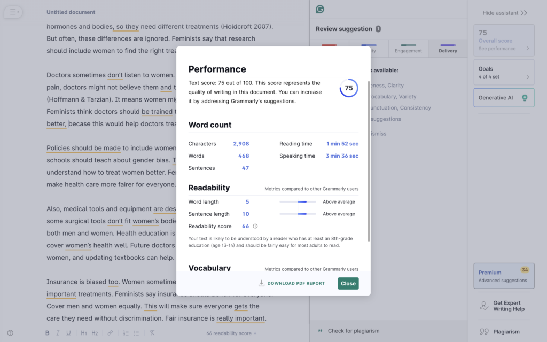
Task: Select the H1 heading style
Action: pos(84,332)
